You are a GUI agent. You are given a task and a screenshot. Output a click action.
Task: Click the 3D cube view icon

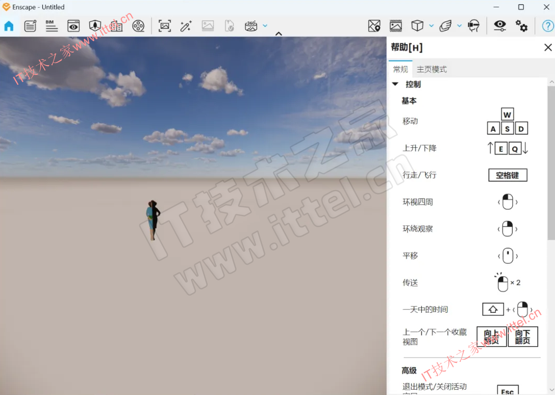pyautogui.click(x=418, y=26)
